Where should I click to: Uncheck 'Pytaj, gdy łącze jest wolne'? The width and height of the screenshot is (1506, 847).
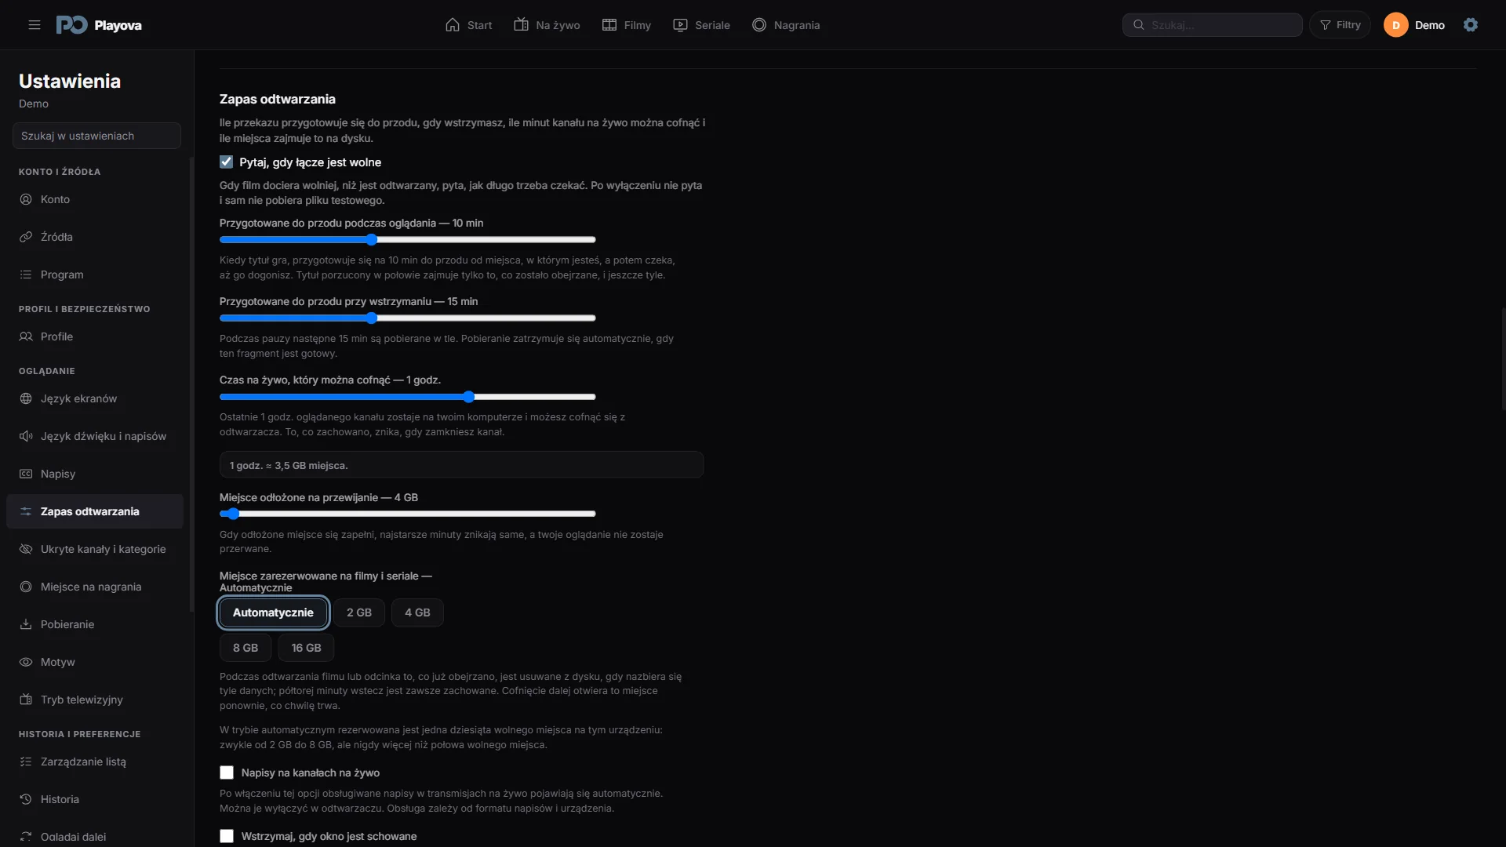[x=227, y=162]
